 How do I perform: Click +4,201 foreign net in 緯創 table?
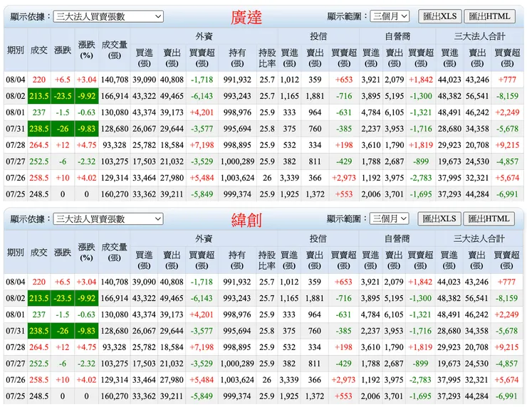tap(202, 314)
